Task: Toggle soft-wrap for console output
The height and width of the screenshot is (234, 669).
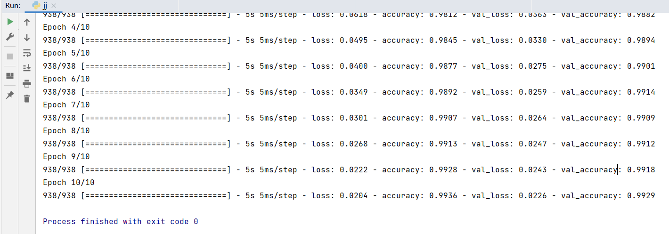Action: (27, 53)
